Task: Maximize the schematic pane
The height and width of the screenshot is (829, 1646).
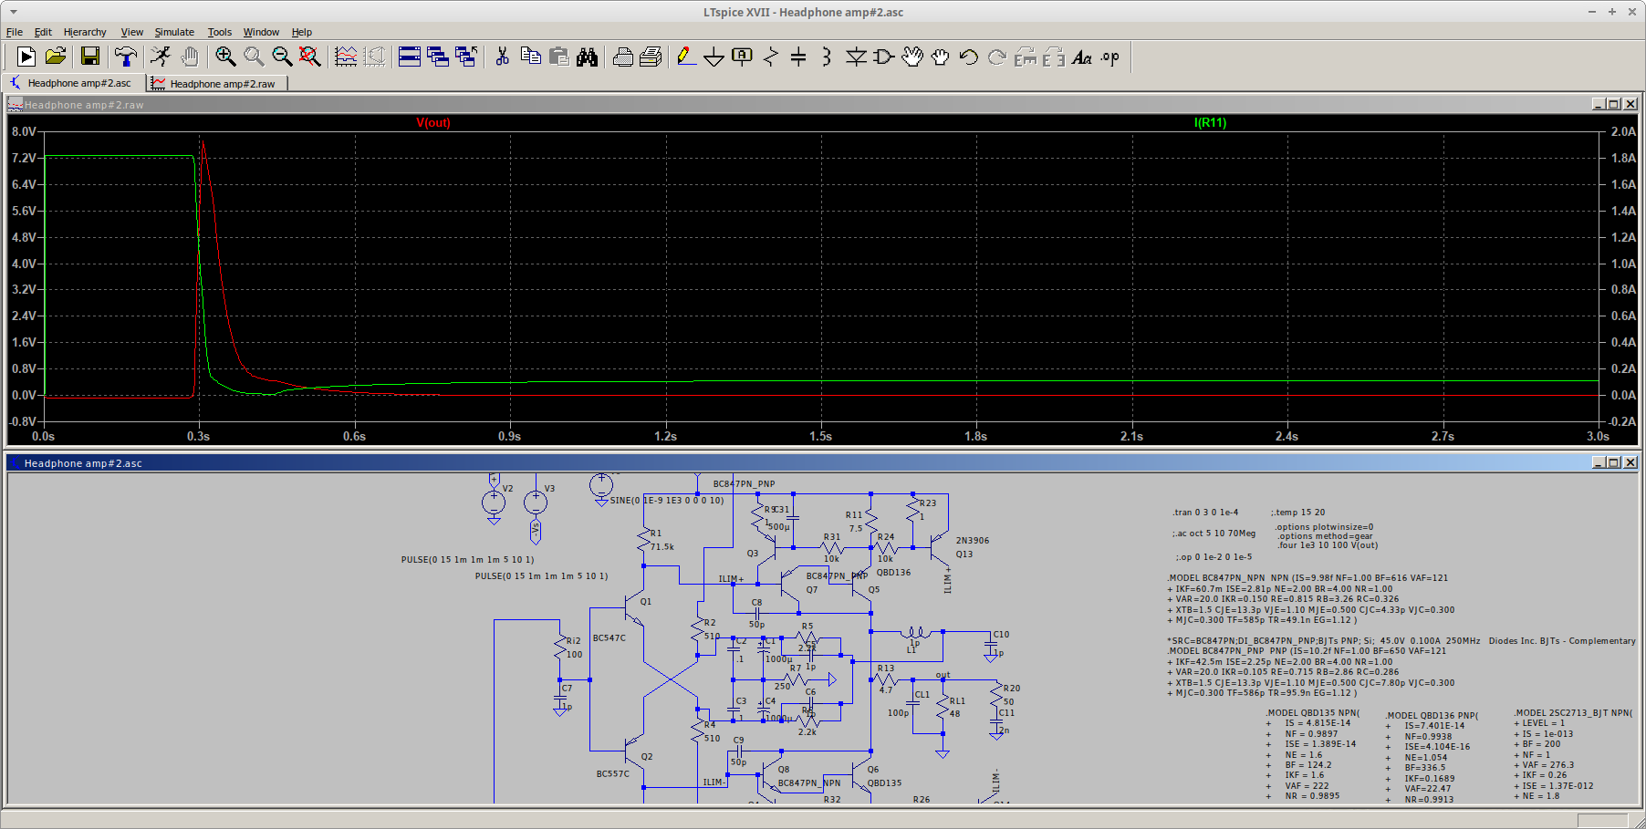Action: (x=1614, y=462)
